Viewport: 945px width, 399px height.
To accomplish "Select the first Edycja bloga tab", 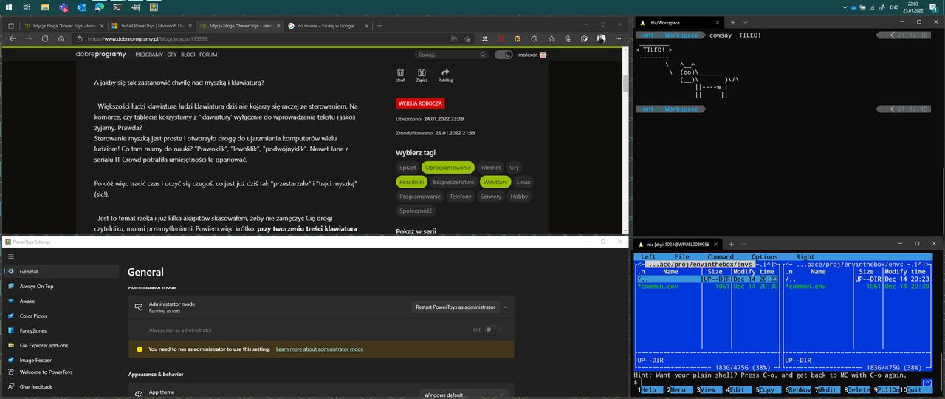I will pos(63,25).
